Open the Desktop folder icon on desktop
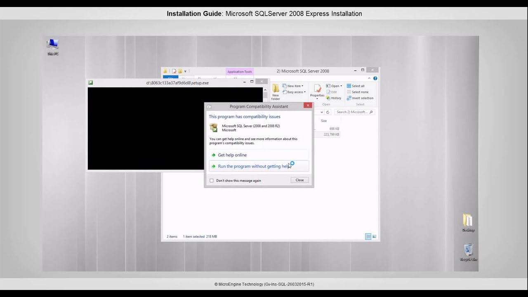Image resolution: width=528 pixels, height=297 pixels. coord(468,223)
